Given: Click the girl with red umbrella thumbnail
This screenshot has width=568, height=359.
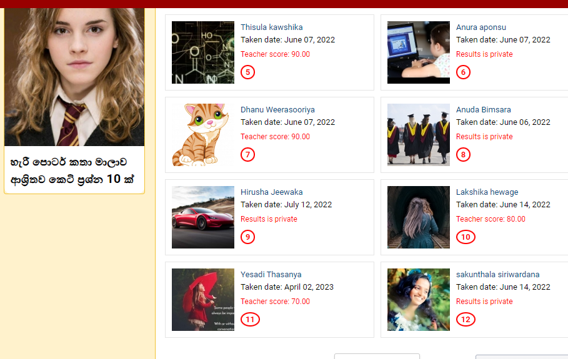Looking at the screenshot, I should click(203, 300).
